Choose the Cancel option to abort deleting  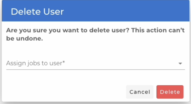tap(140, 92)
